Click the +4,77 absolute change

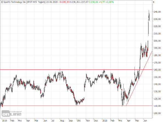click(x=102, y=2)
